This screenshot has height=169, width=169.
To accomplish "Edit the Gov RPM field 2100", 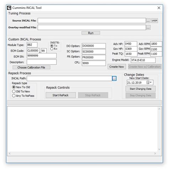I will coord(156,49).
